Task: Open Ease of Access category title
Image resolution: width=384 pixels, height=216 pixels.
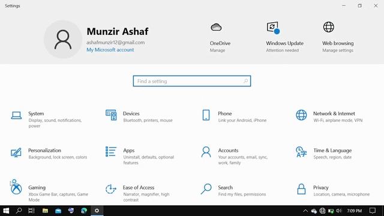Action: pos(139,188)
